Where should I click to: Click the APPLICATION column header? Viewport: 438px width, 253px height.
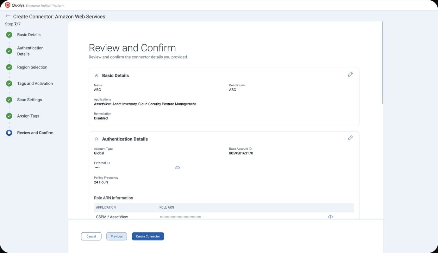[x=106, y=207]
